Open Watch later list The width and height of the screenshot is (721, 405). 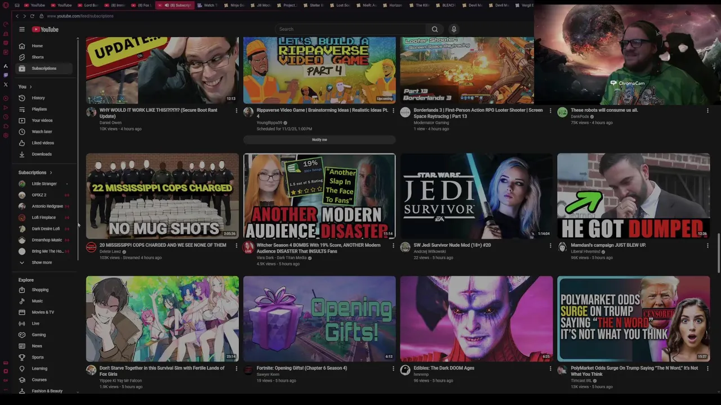tap(45, 132)
